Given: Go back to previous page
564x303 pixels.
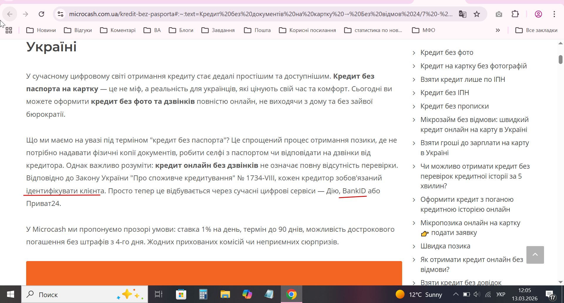Looking at the screenshot, I should click(x=10, y=14).
